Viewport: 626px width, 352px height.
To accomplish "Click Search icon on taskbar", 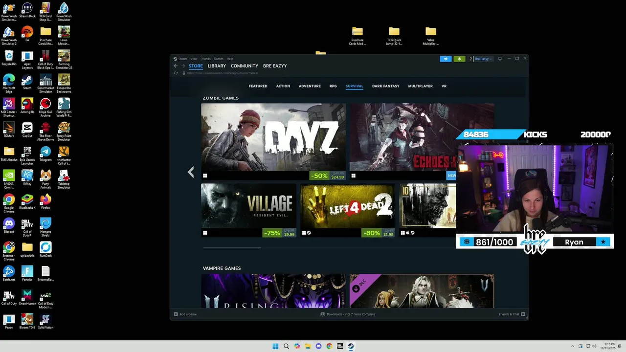I will (286, 346).
